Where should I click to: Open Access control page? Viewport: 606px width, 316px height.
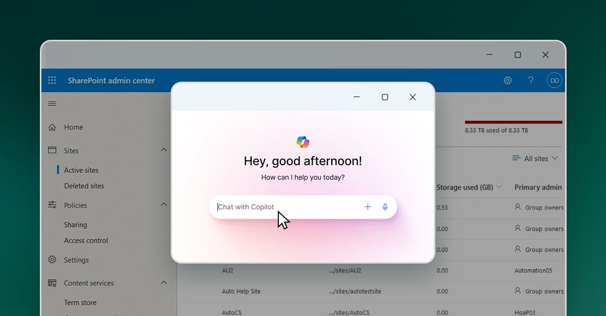click(x=86, y=240)
